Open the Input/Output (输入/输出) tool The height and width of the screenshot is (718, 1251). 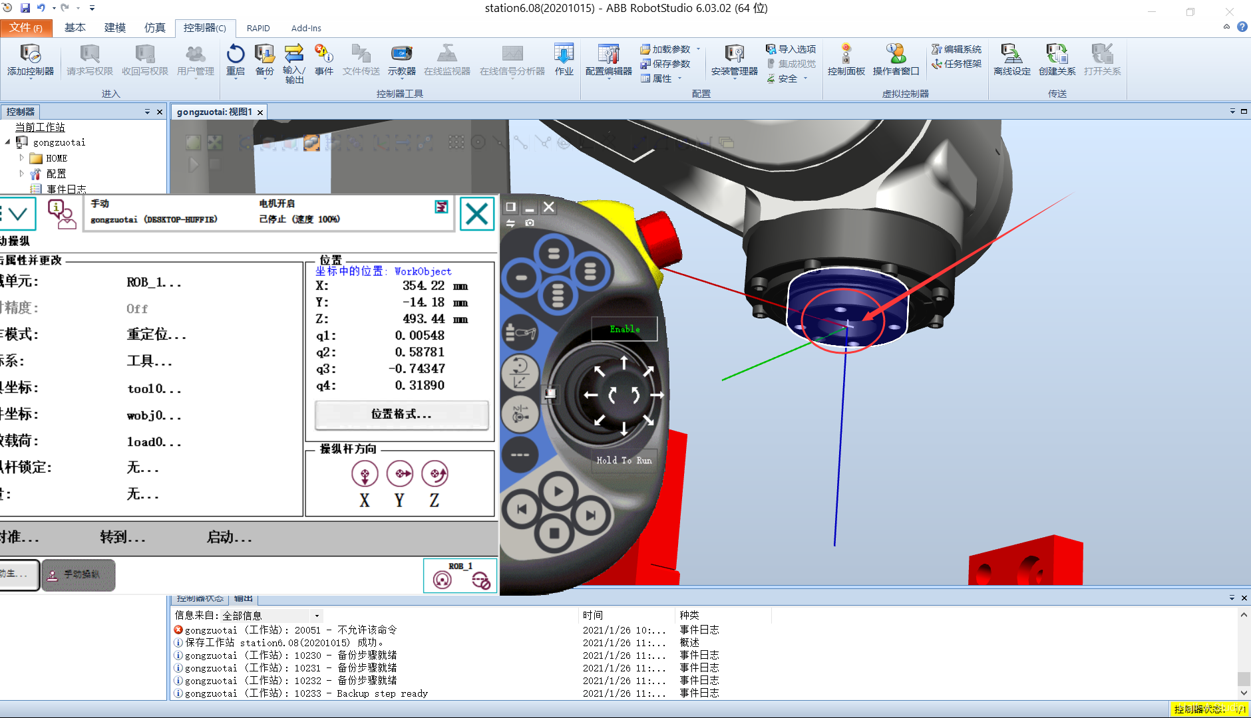pos(294,63)
